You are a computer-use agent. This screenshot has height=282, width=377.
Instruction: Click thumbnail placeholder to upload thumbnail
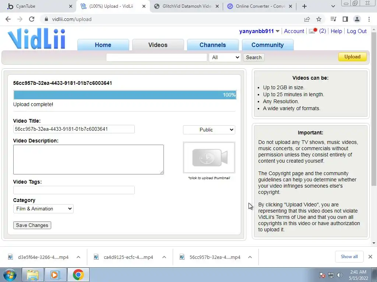[209, 158]
